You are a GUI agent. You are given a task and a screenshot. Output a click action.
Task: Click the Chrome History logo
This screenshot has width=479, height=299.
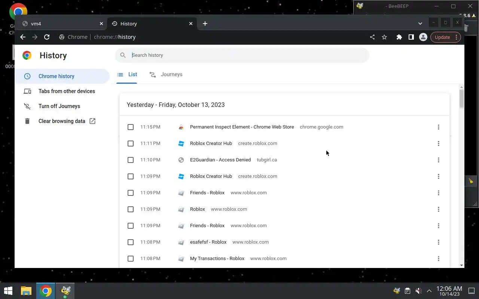click(27, 55)
